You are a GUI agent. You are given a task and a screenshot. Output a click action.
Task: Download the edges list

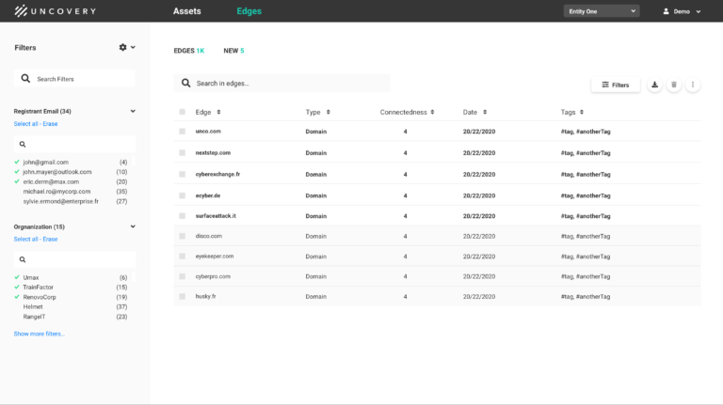(x=654, y=85)
